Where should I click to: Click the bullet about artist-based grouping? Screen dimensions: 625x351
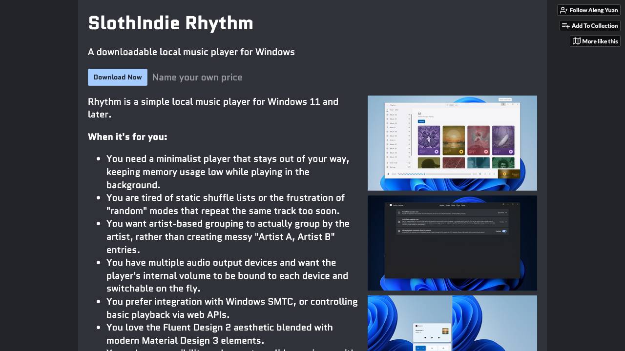[x=228, y=236]
